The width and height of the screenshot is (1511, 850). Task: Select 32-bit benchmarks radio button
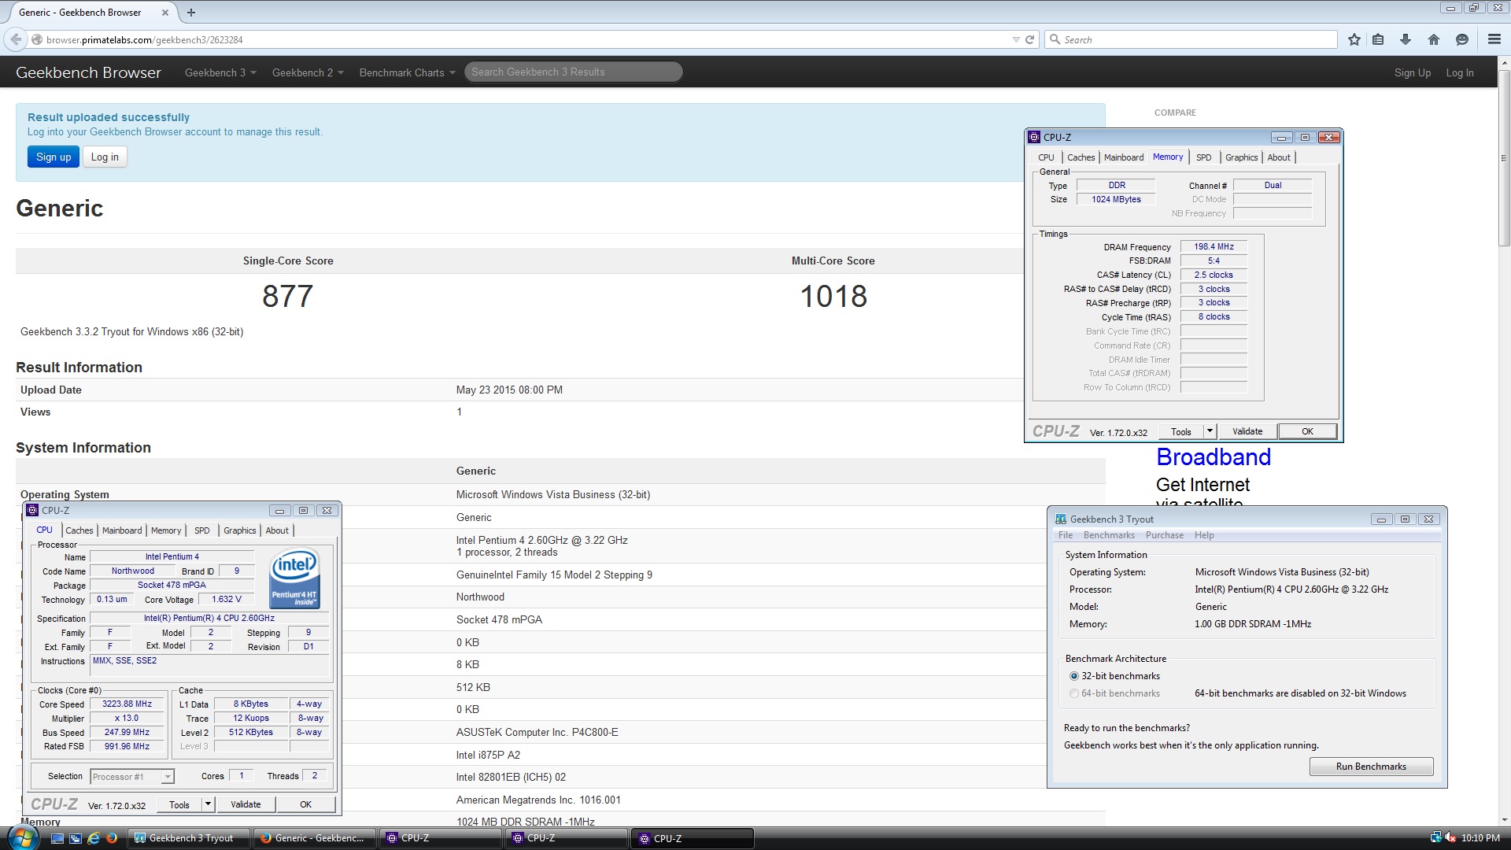pyautogui.click(x=1074, y=676)
